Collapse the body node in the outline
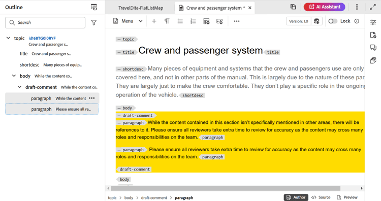 pyautogui.click(x=14, y=76)
